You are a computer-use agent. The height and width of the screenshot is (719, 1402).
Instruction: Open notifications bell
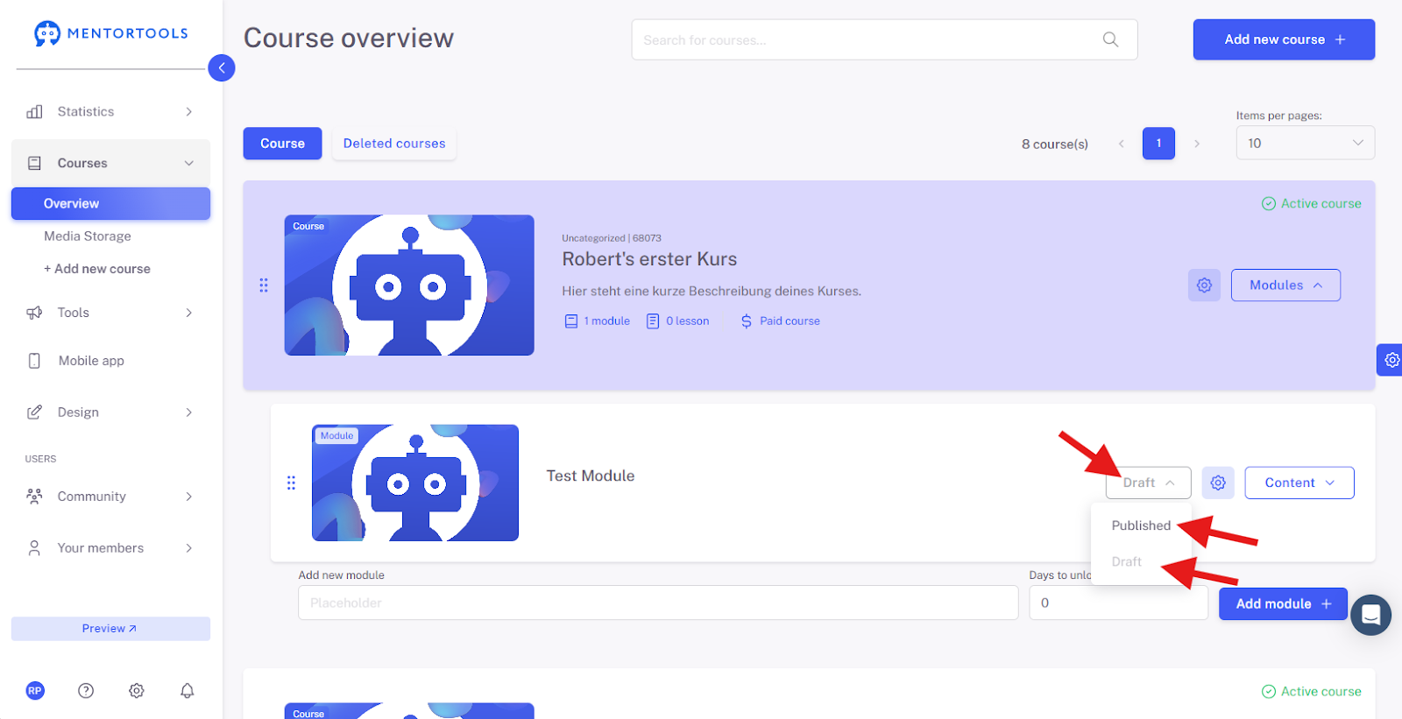click(x=187, y=691)
